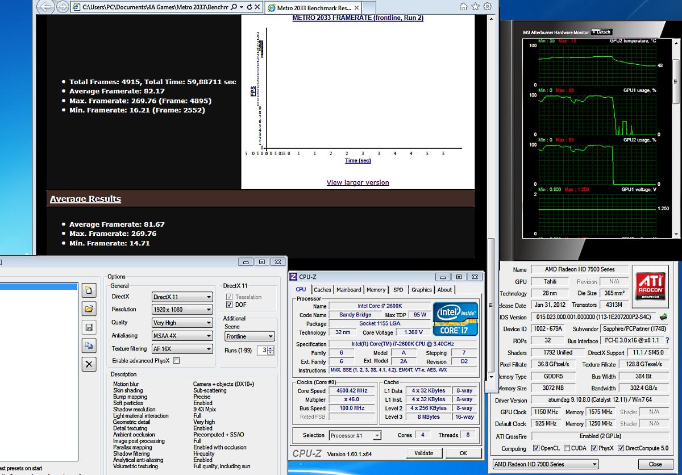Image resolution: width=682 pixels, height=475 pixels.
Task: Stop loading page with X in address bar
Action: tap(257, 7)
